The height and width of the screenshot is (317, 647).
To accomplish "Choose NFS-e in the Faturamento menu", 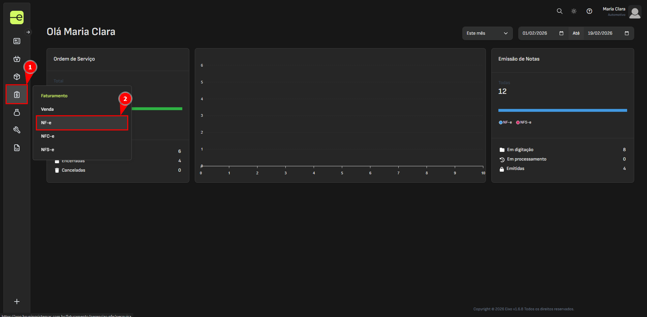I will (48, 150).
